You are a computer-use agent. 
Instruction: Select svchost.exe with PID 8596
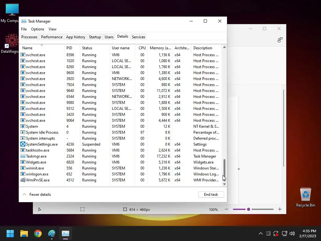tap(121, 55)
